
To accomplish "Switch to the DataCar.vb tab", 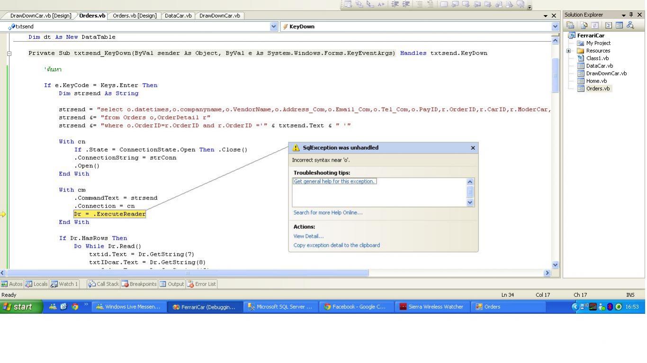I will pos(178,16).
